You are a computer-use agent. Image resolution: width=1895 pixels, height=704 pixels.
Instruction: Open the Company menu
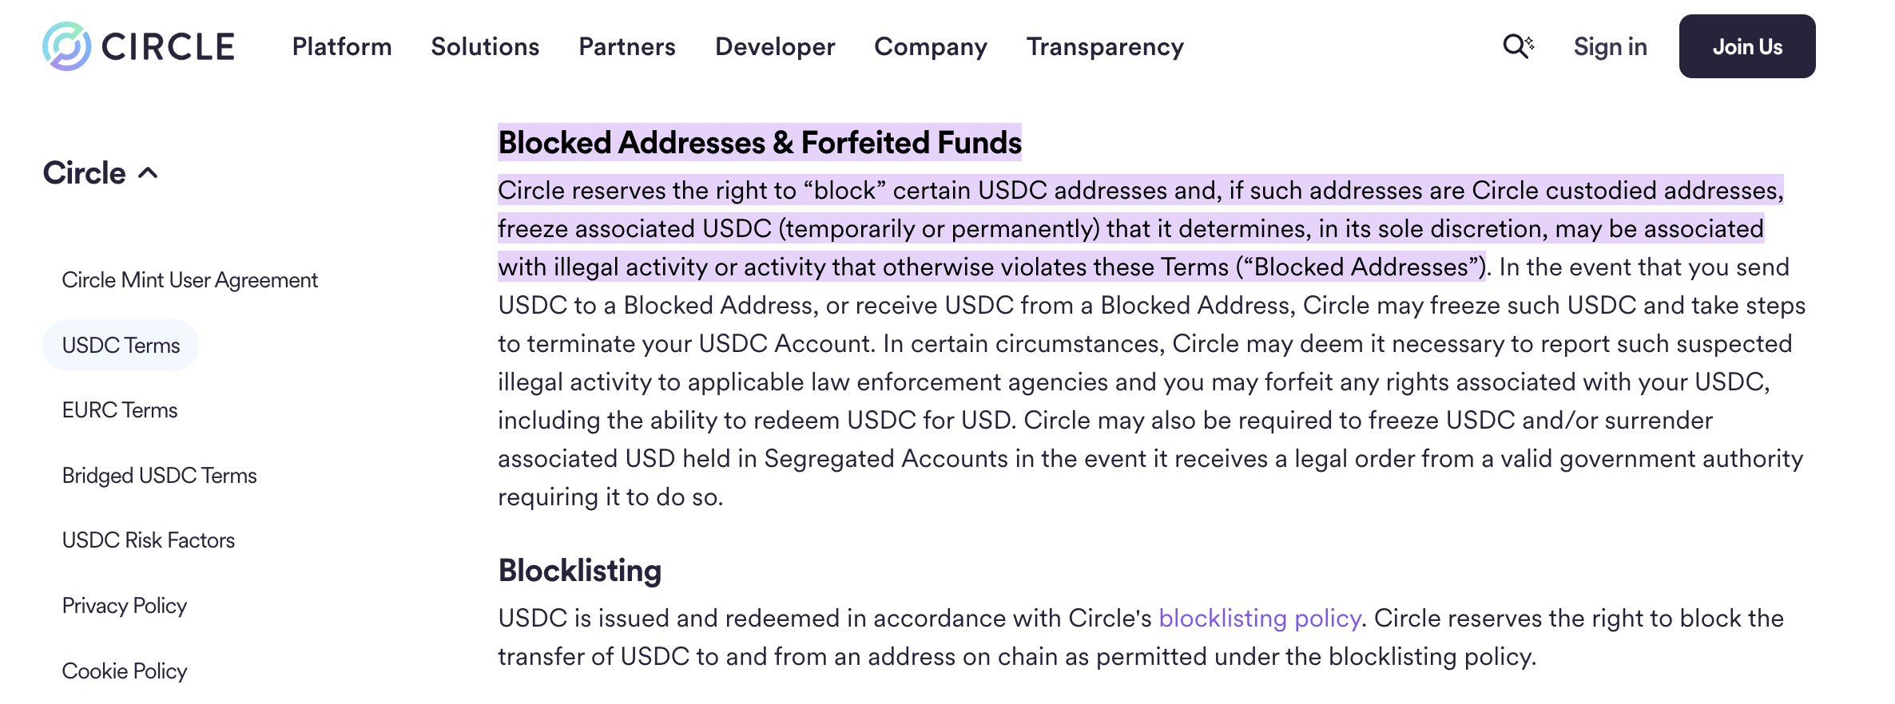pyautogui.click(x=931, y=46)
